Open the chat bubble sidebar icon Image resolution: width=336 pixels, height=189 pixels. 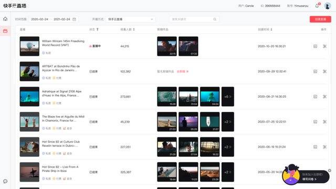coord(5,181)
